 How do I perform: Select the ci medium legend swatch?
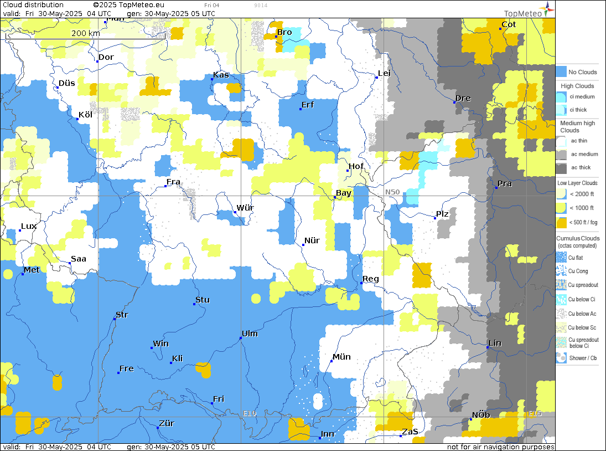(561, 97)
